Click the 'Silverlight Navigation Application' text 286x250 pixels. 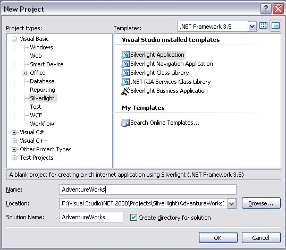tap(172, 64)
